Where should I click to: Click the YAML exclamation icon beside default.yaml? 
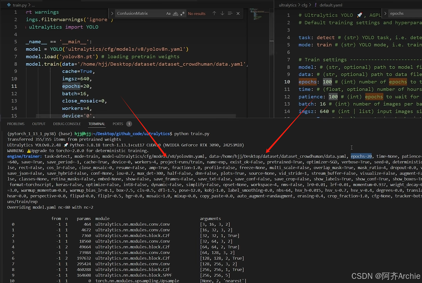click(x=315, y=5)
